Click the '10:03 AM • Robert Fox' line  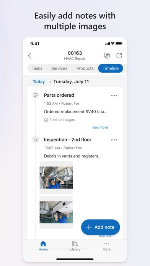(x=63, y=148)
